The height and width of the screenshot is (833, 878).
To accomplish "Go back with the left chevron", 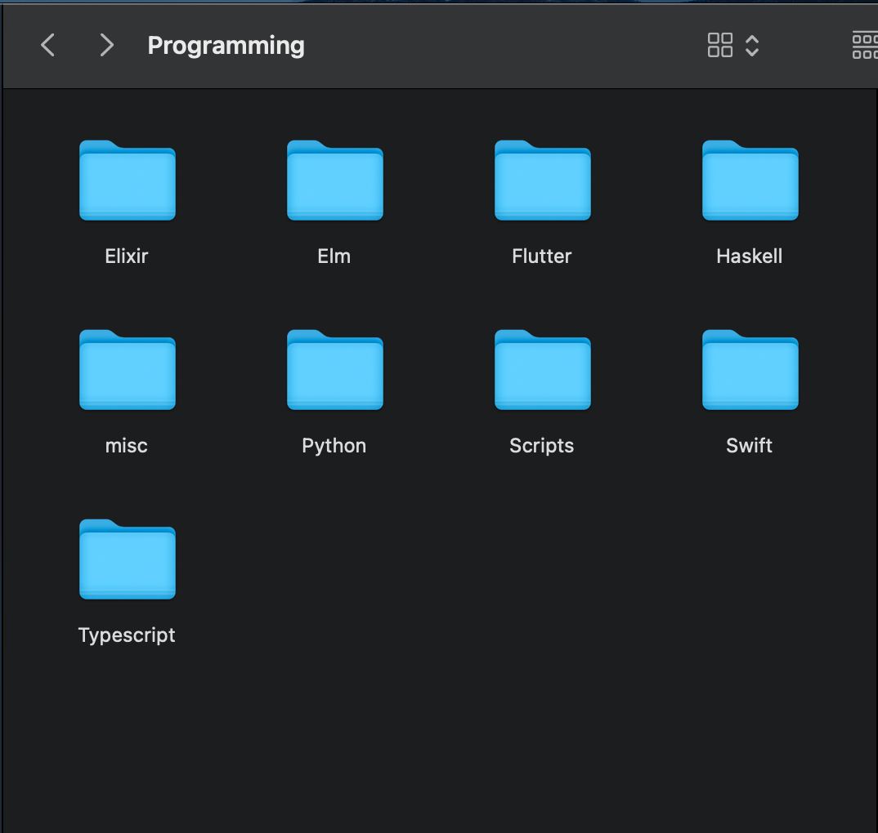I will point(48,45).
